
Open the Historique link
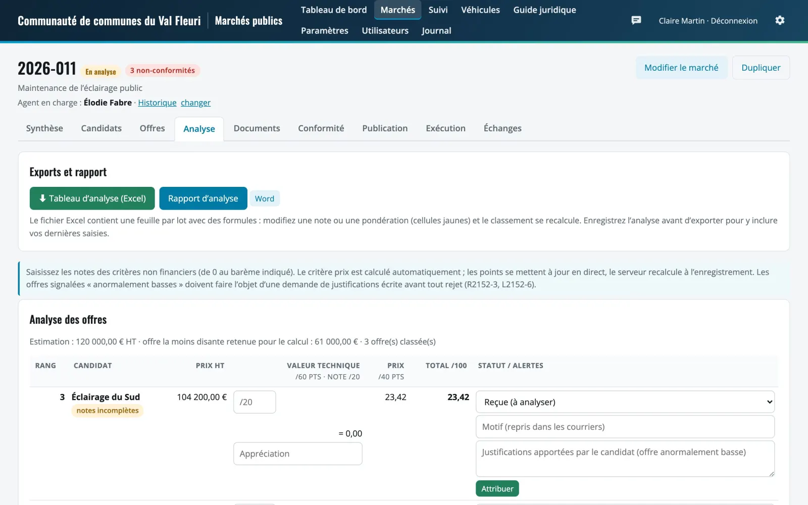(157, 103)
